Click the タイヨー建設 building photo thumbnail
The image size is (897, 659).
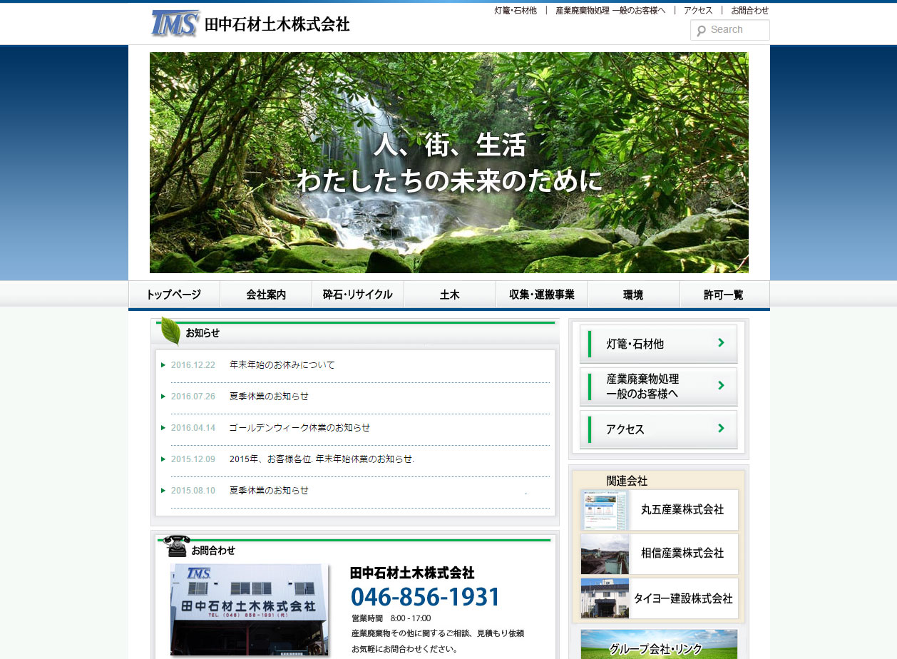pos(605,598)
